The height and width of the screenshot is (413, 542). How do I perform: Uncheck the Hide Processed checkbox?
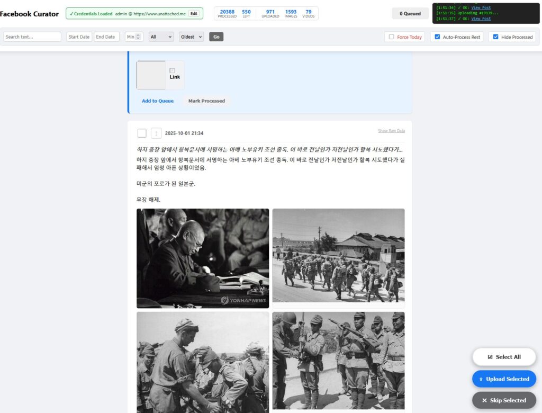[496, 37]
